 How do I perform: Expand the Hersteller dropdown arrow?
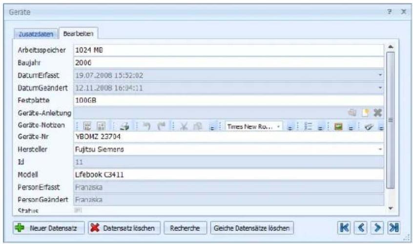(380, 149)
